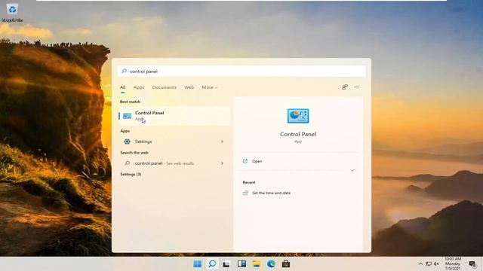Open the taskbar clock and date
Viewport: 483px width, 271px height.
coord(453,264)
